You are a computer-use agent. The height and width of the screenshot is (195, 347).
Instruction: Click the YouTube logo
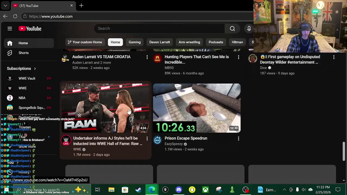point(30,28)
